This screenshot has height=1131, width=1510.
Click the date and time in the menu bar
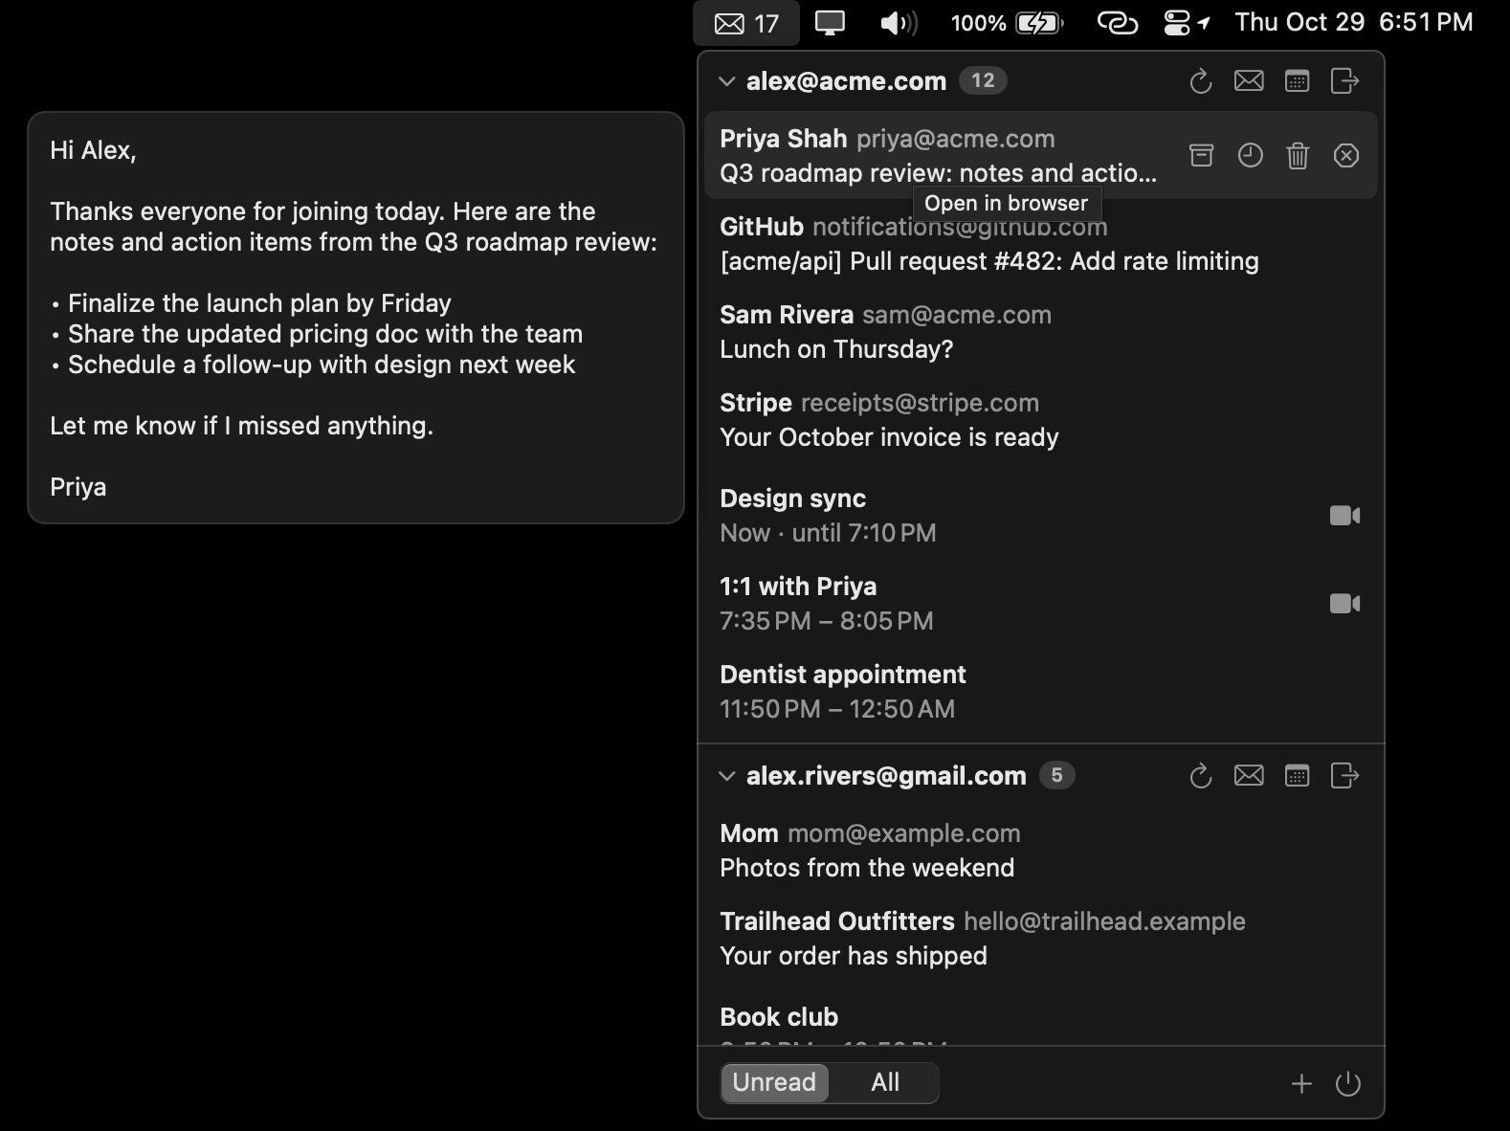1354,23
